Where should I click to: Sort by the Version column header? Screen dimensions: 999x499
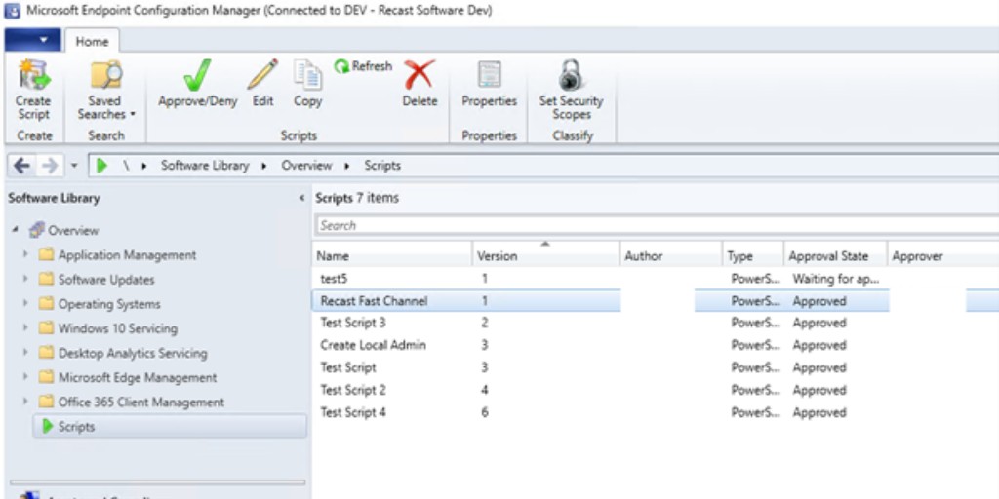[x=546, y=256]
